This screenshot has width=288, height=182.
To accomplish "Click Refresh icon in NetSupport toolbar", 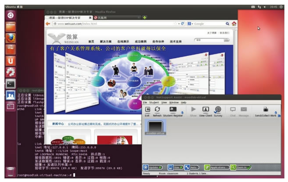I will tap(157, 109).
